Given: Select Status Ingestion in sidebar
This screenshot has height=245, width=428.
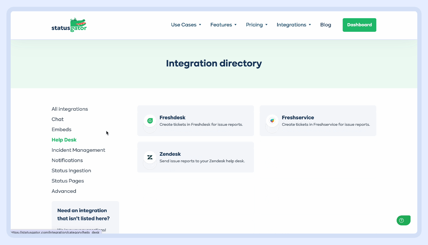Looking at the screenshot, I should point(71,171).
